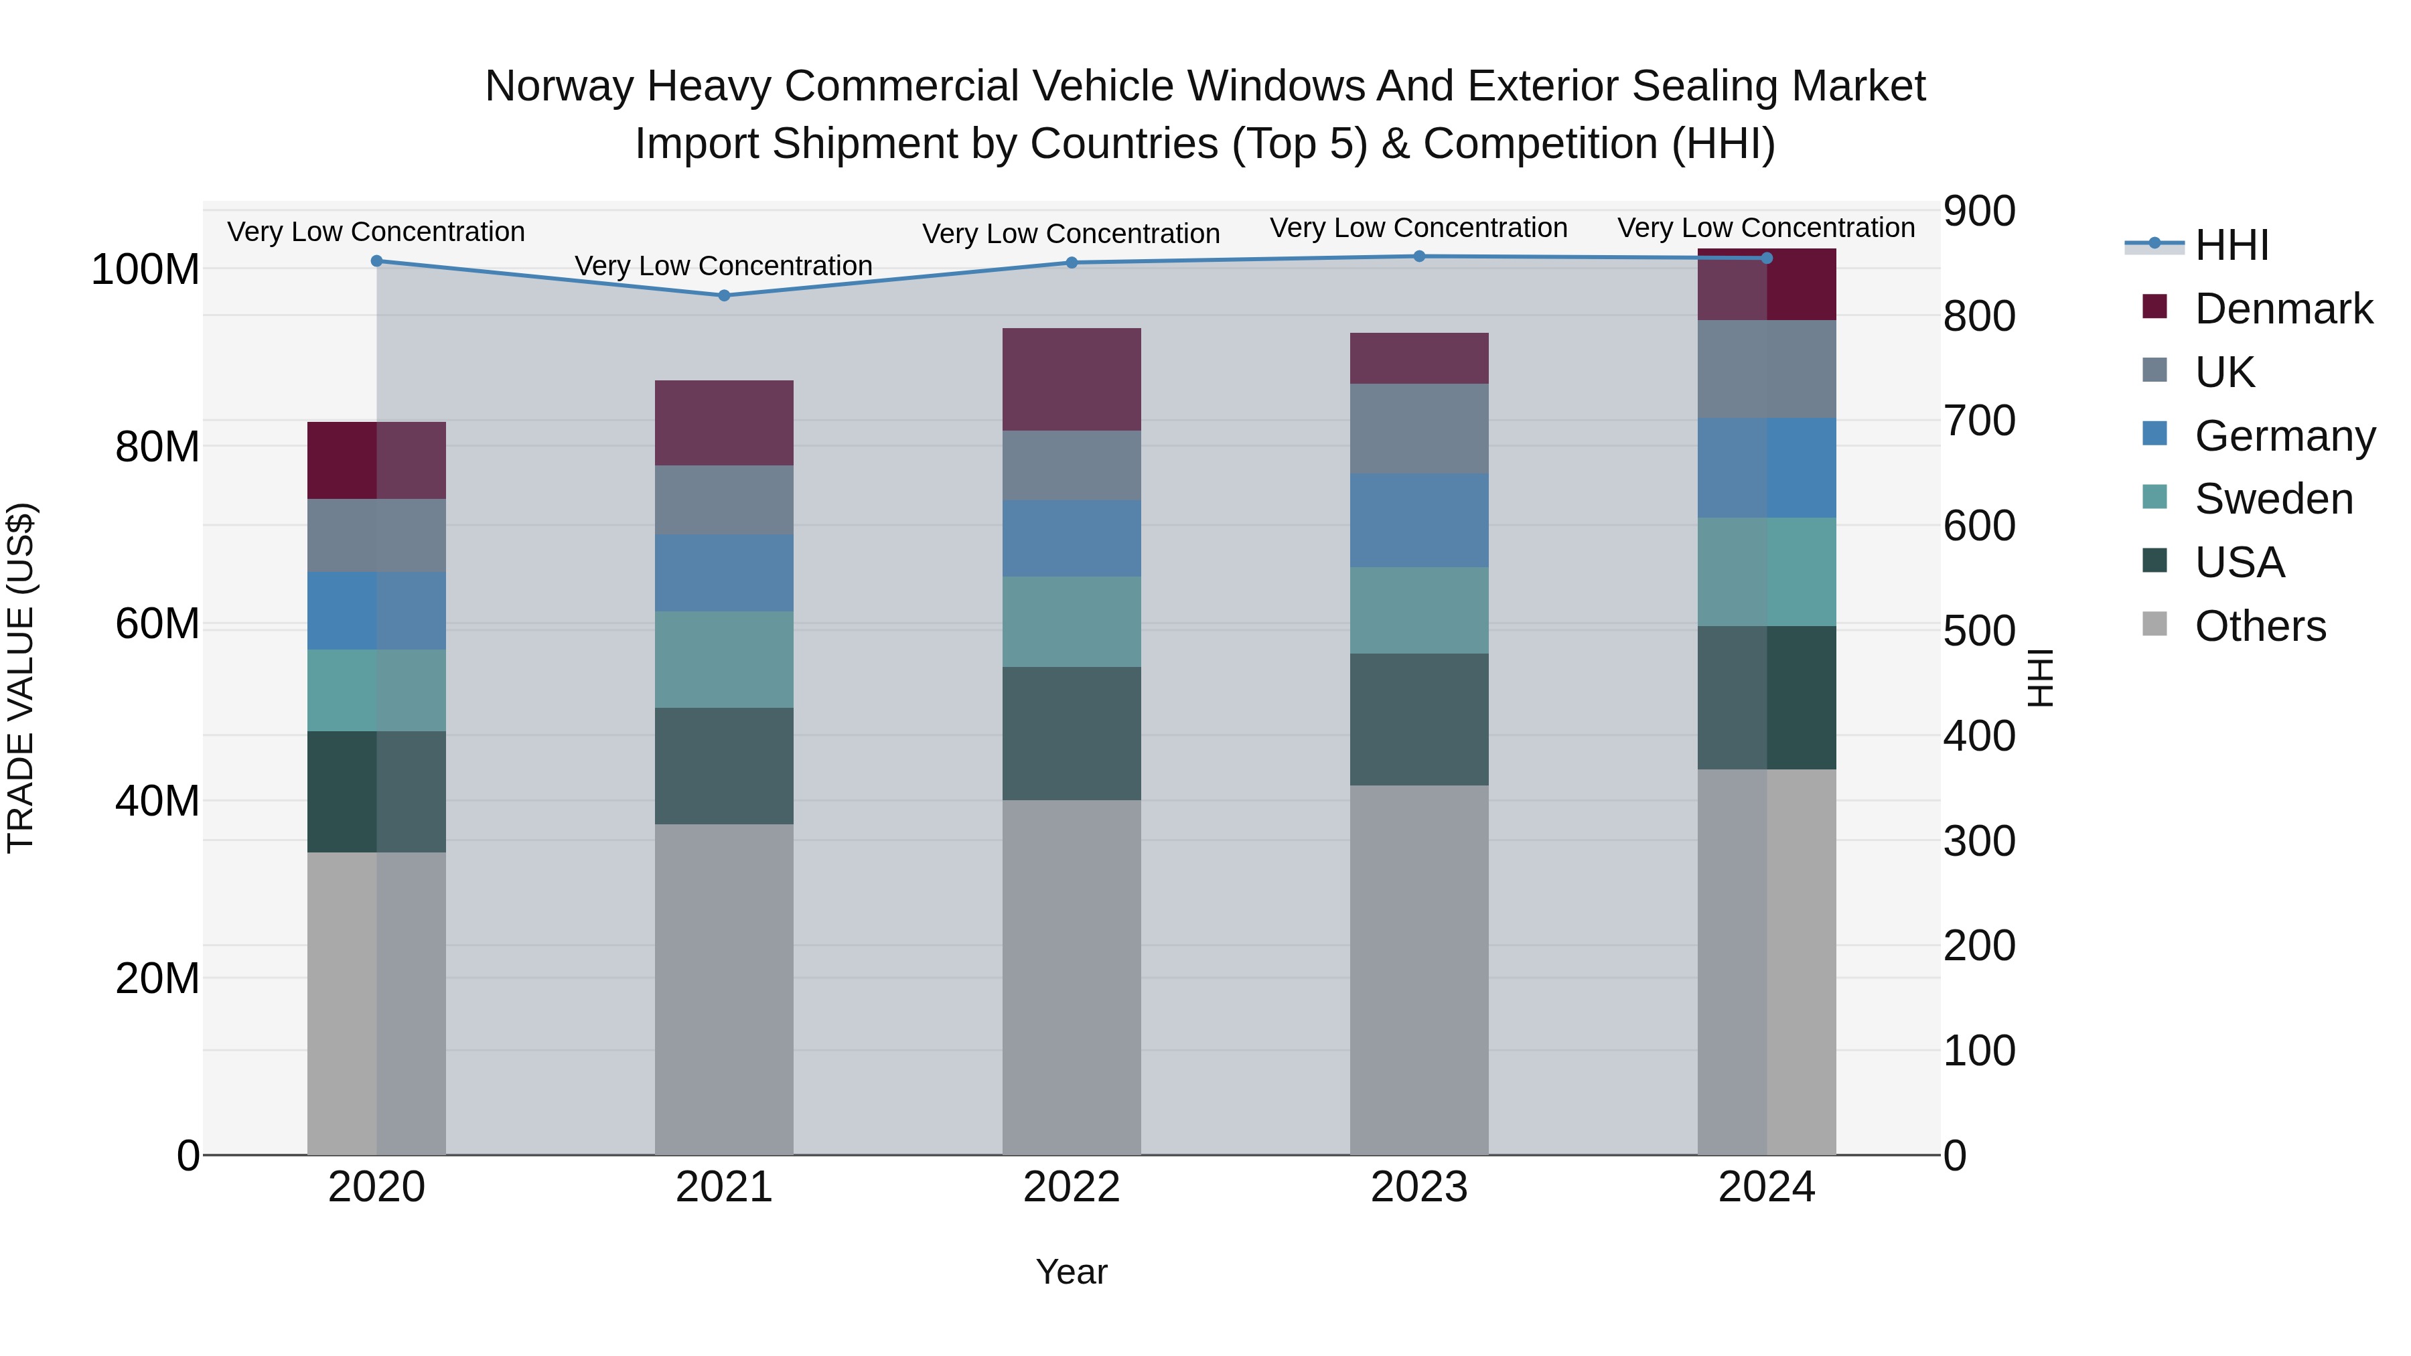Click the 2023 Very Low Concentration annotation

pos(1419,228)
